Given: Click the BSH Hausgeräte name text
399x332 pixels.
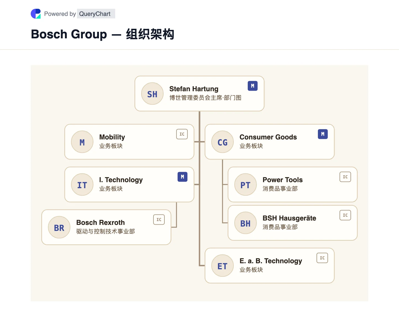Looking at the screenshot, I should (x=289, y=218).
